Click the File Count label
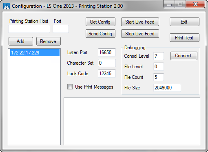208x152 pixels. (134, 77)
